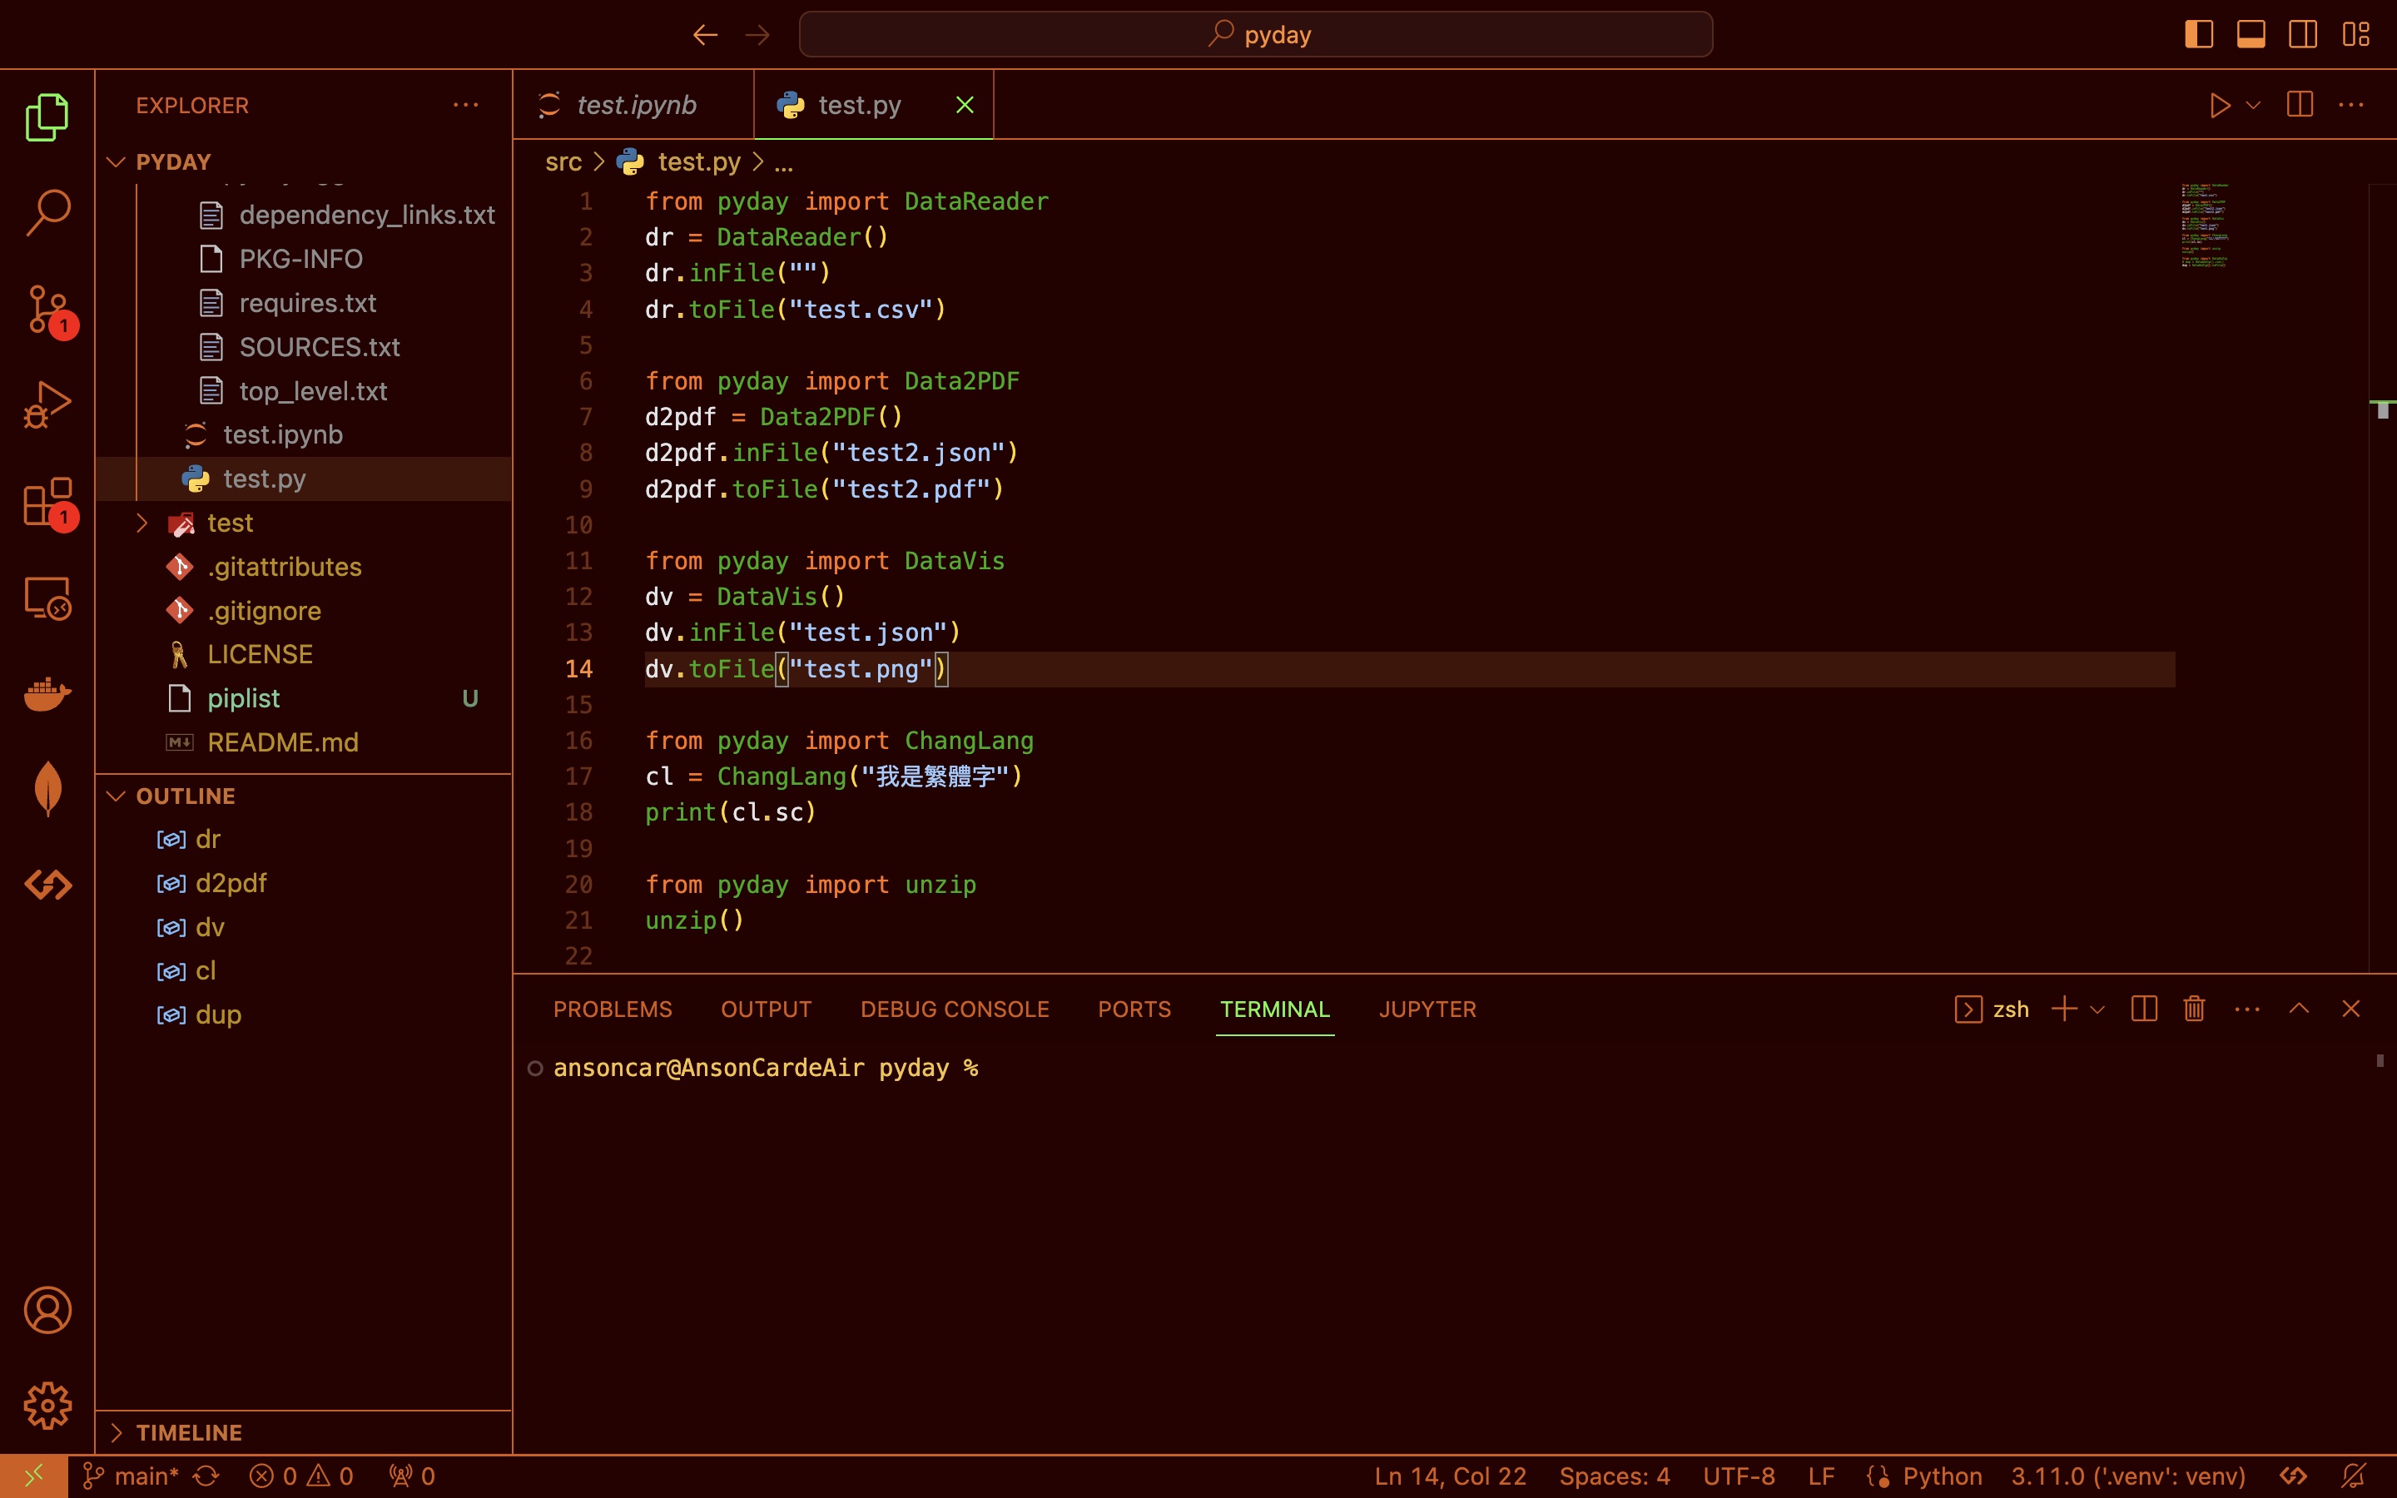Image resolution: width=2397 pixels, height=1498 pixels.
Task: Open the Docker view icon
Action: pos(47,695)
